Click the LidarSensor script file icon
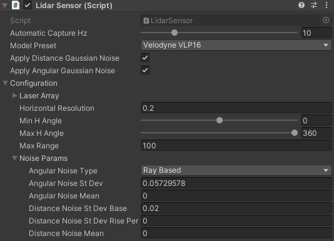Image resolution: width=334 pixels, height=241 pixels. point(146,21)
